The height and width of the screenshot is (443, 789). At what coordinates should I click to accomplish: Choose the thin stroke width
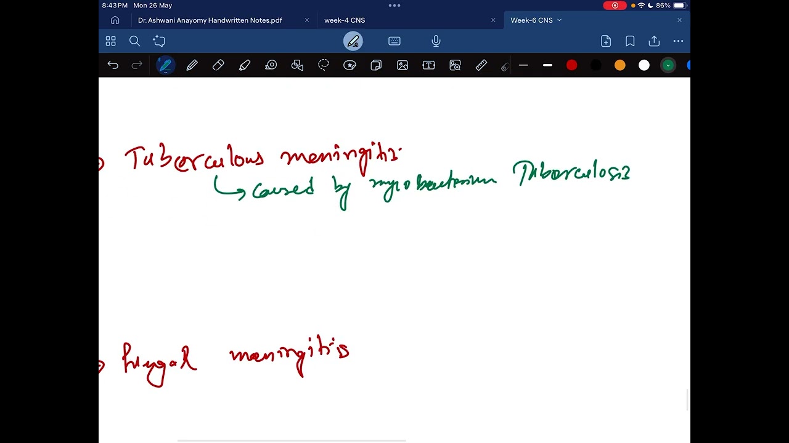pos(523,65)
